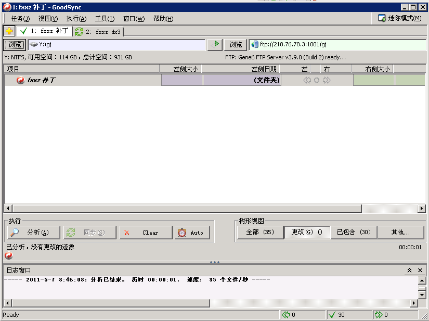Click the left 浏览 browse button
The width and height of the screenshot is (429, 321).
(x=15, y=45)
